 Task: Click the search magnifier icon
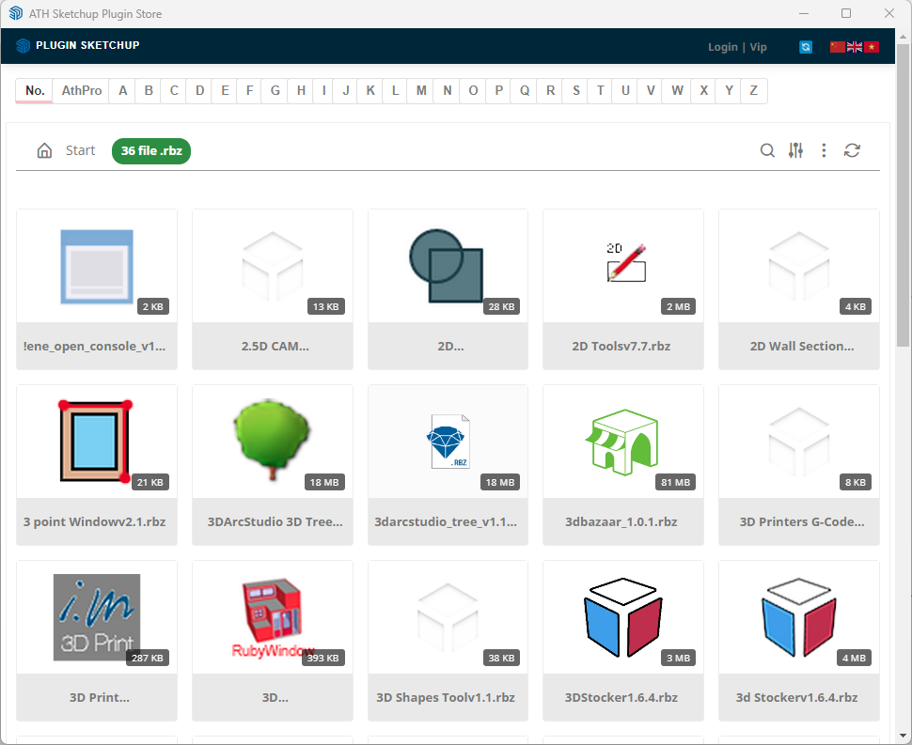767,150
